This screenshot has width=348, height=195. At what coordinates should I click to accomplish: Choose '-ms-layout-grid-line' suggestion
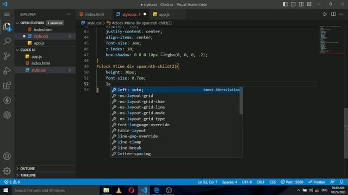pyautogui.click(x=175, y=107)
